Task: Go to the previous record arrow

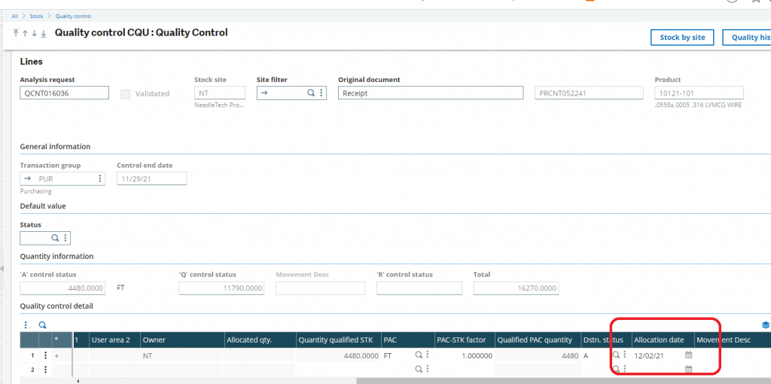Action: tap(25, 33)
